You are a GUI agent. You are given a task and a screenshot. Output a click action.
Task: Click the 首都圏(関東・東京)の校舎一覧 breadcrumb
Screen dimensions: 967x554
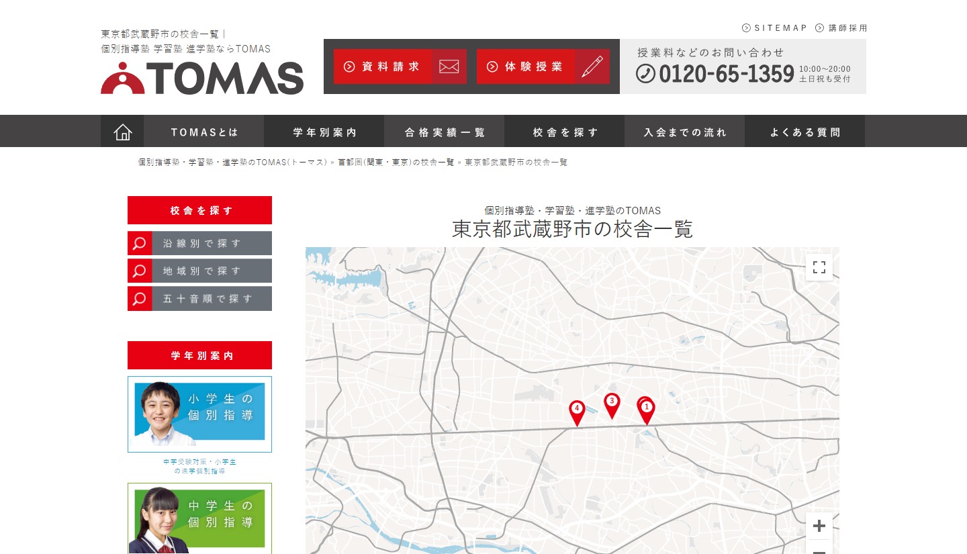coord(396,163)
